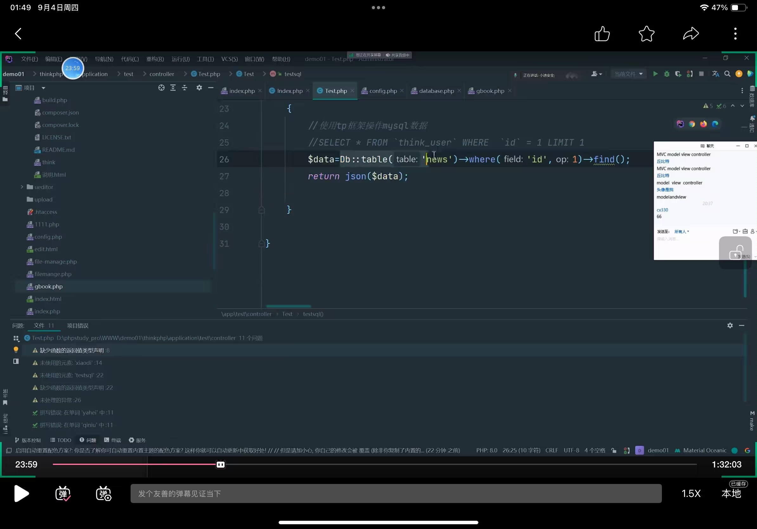
Task: Click the warnings count indicator in editor
Action: coord(708,106)
